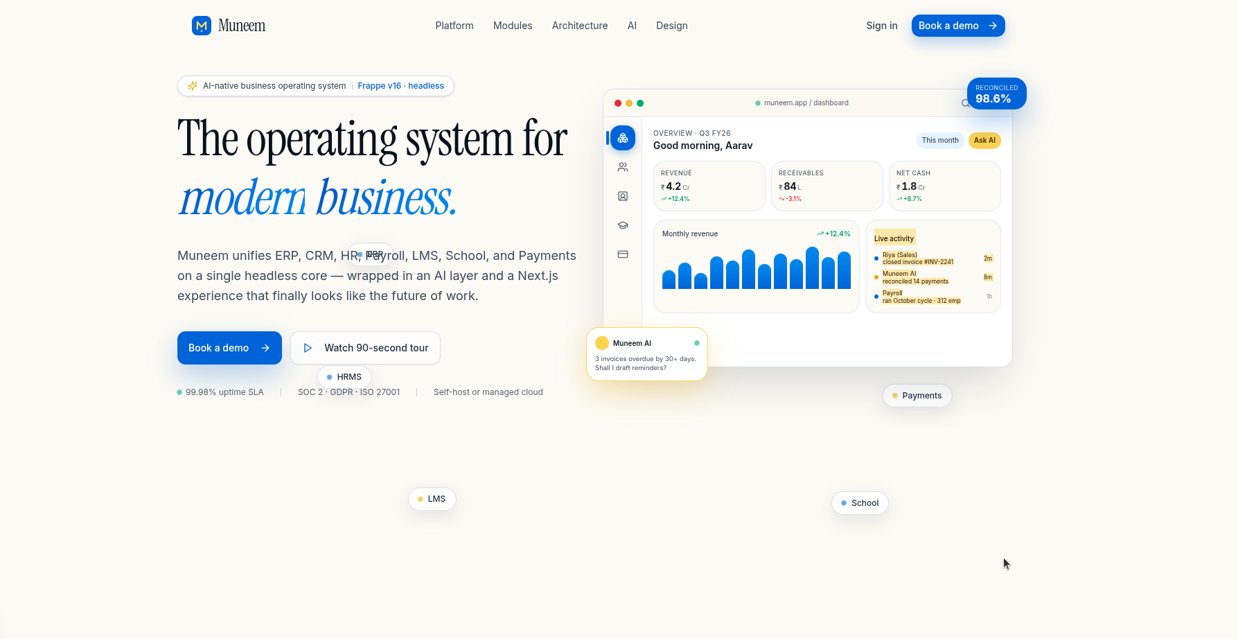Screen dimensions: 1238x639
Task: Select the users icon in dashboard sidebar
Action: pyautogui.click(x=623, y=167)
